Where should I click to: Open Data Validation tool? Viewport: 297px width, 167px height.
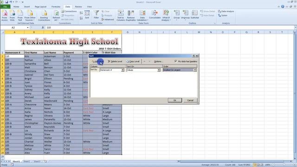click(142, 15)
